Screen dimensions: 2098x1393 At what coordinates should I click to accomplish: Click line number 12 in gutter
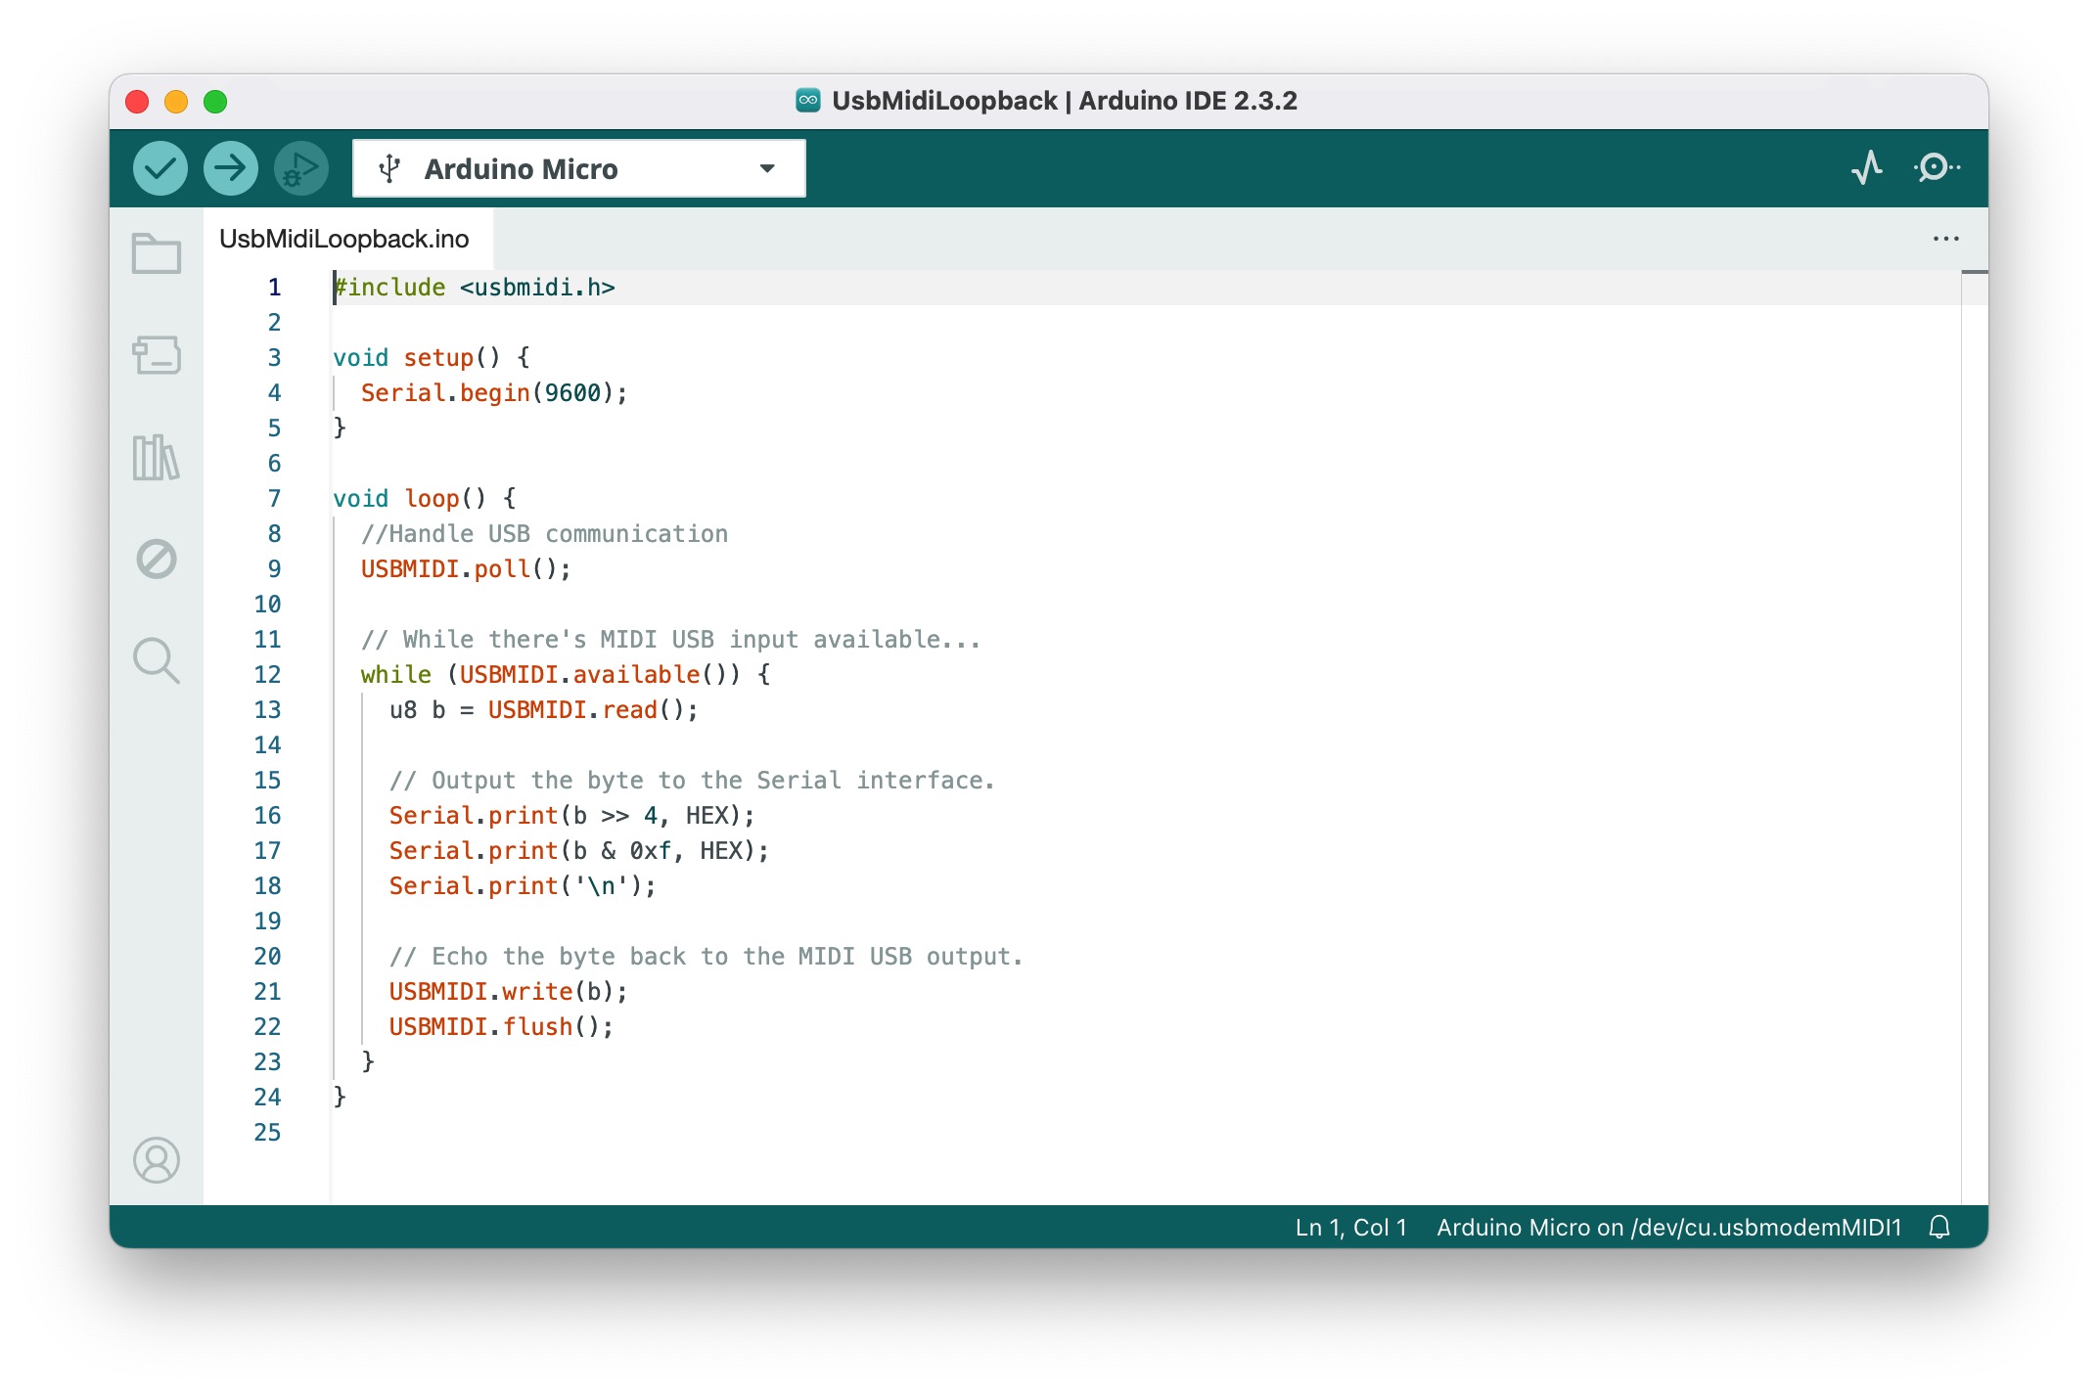point(267,675)
